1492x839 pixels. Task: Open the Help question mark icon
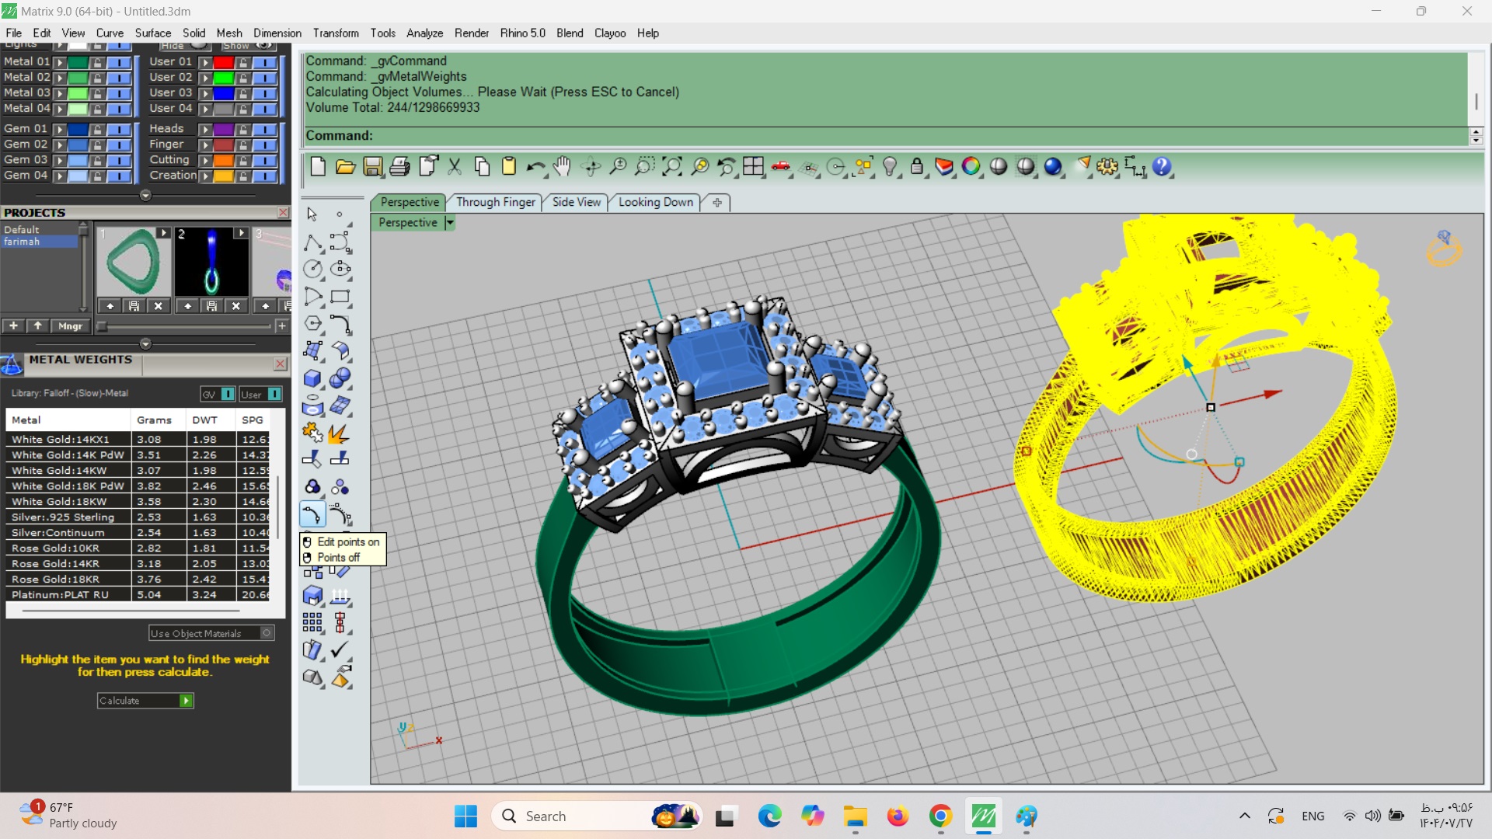click(1161, 166)
